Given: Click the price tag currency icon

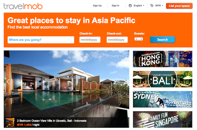Looking at the screenshot, I should 152,5.
